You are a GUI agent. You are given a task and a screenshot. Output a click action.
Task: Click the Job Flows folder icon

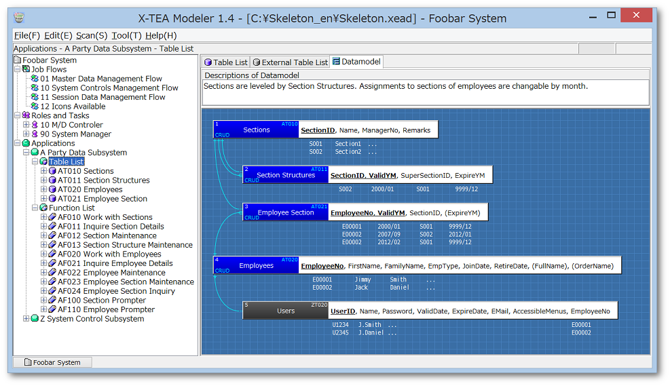point(26,69)
